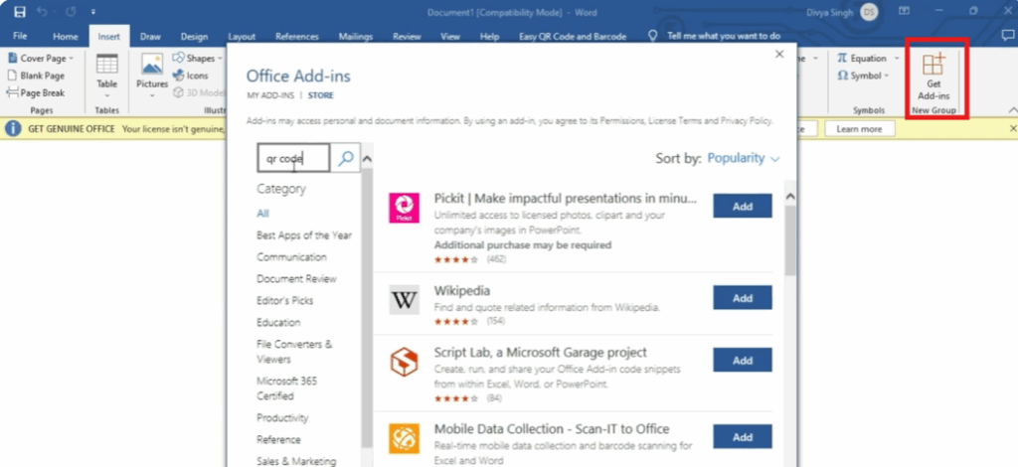Click the search magnifier icon in Add-ins

tap(345, 157)
